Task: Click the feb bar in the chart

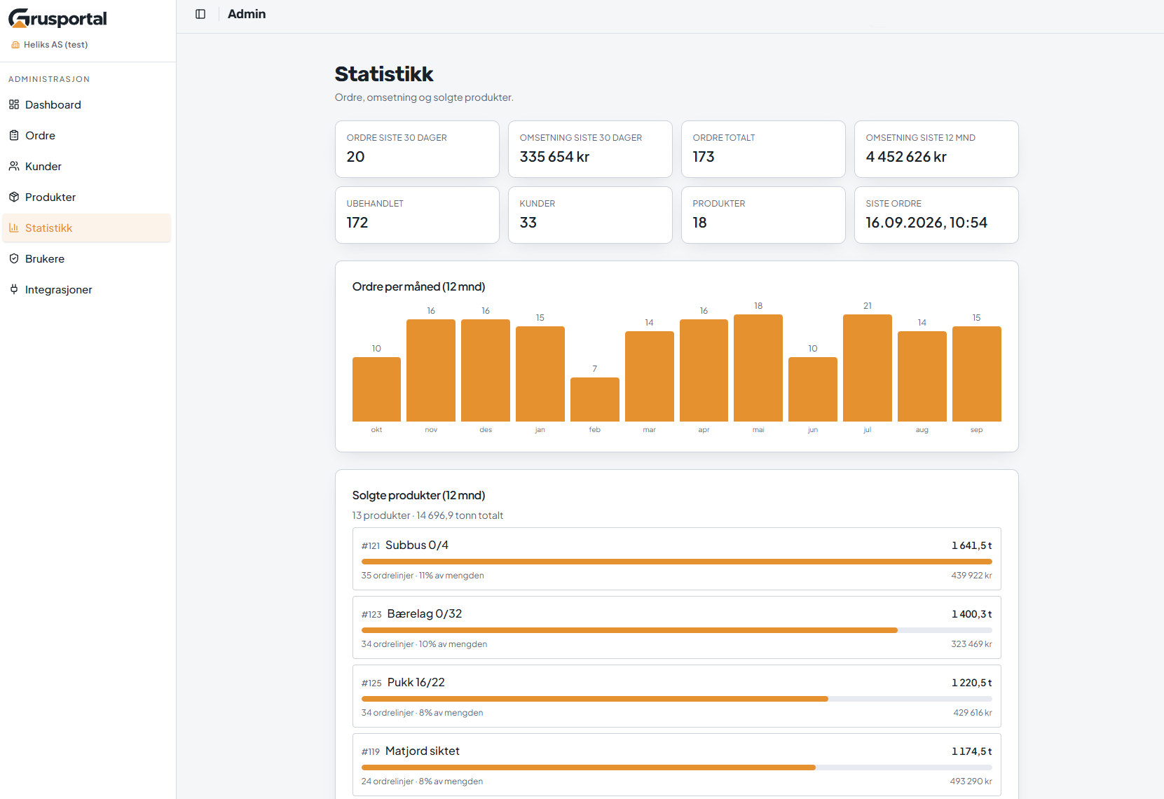Action: coord(595,400)
